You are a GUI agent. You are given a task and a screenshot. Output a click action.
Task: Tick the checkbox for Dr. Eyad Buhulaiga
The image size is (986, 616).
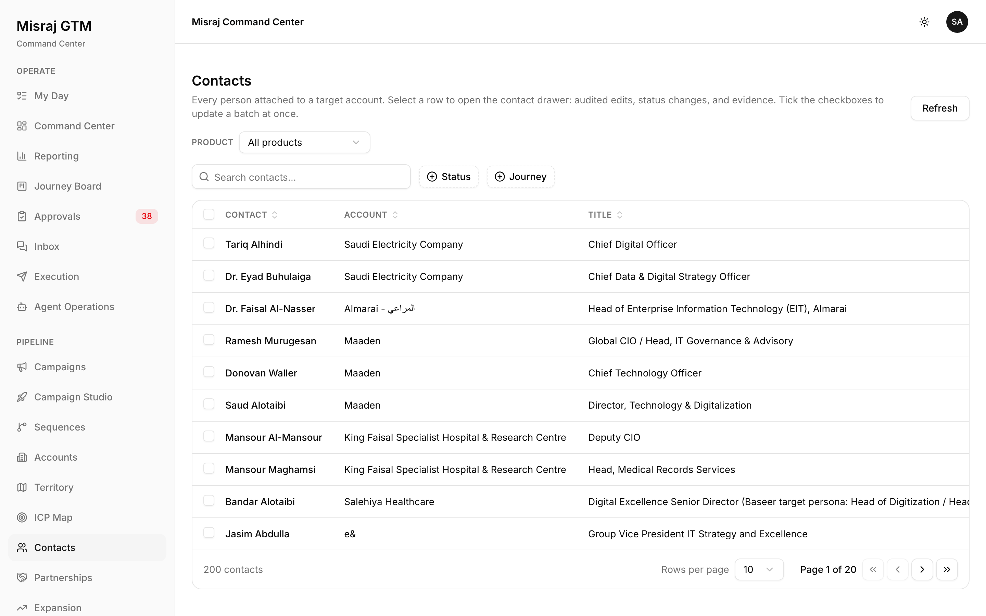pos(208,275)
